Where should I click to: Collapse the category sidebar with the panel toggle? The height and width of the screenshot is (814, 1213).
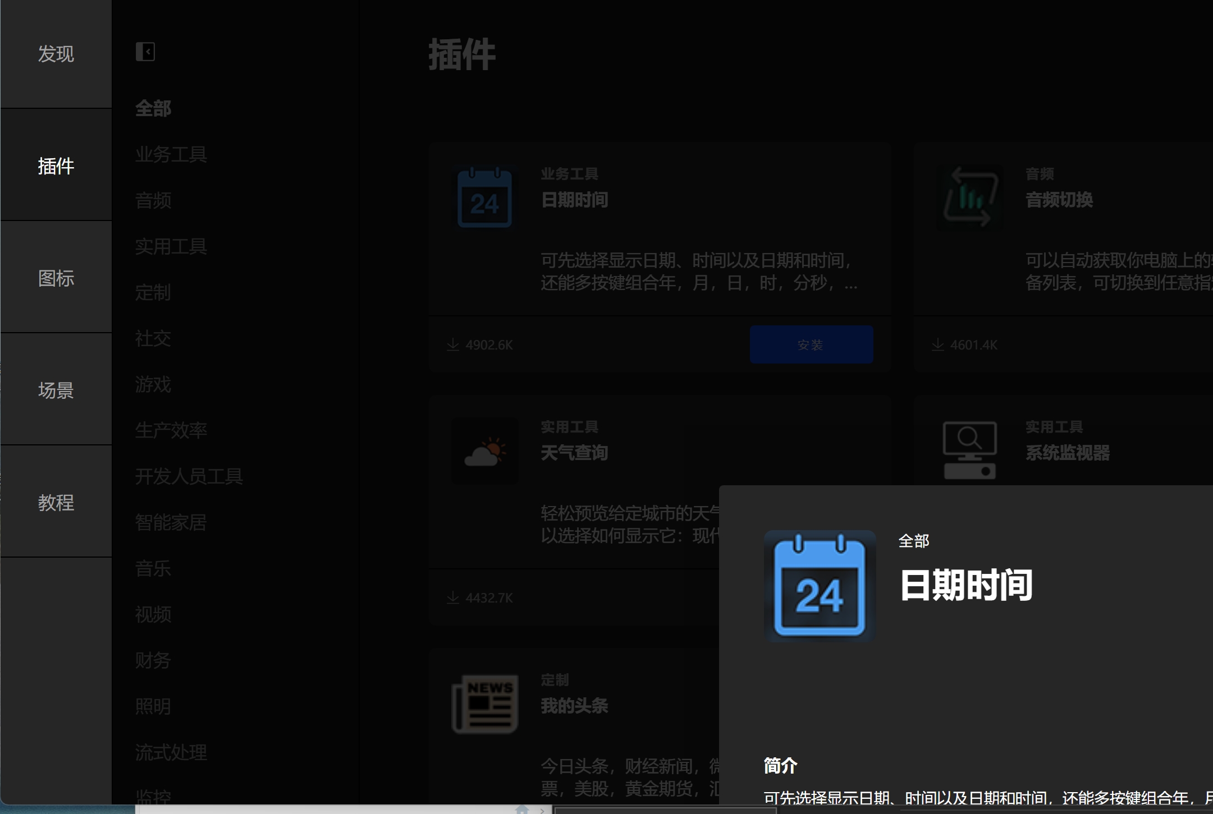click(x=146, y=52)
